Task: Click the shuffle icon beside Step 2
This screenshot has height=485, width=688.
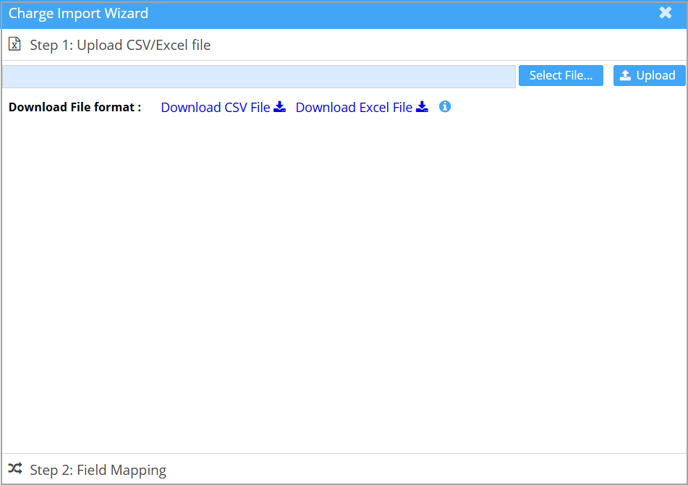Action: [x=14, y=469]
